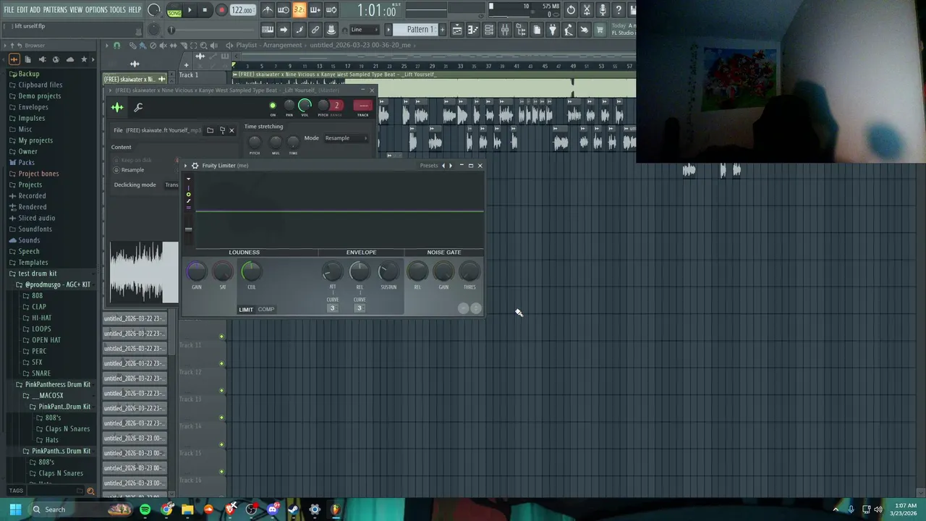926x521 pixels.
Task: Adjust the channel PAN knob
Action: point(289,106)
